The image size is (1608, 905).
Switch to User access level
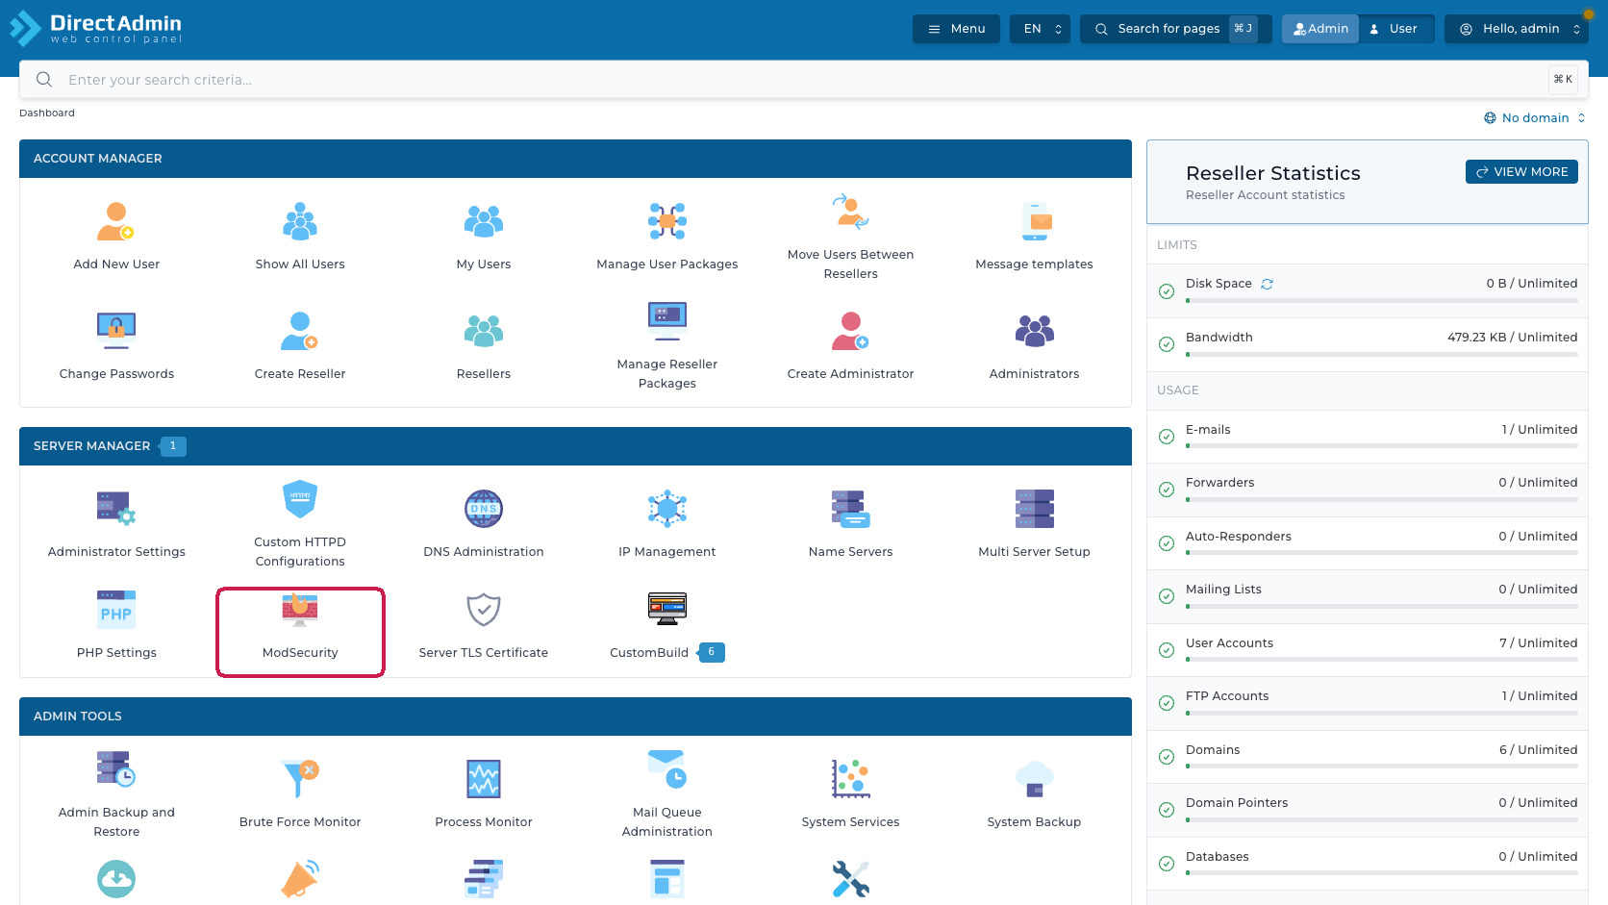1395,29
